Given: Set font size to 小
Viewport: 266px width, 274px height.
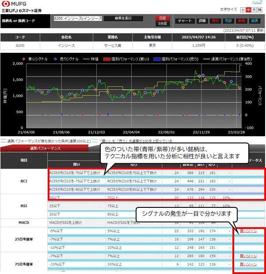Looking at the screenshot, I should 243,10.
